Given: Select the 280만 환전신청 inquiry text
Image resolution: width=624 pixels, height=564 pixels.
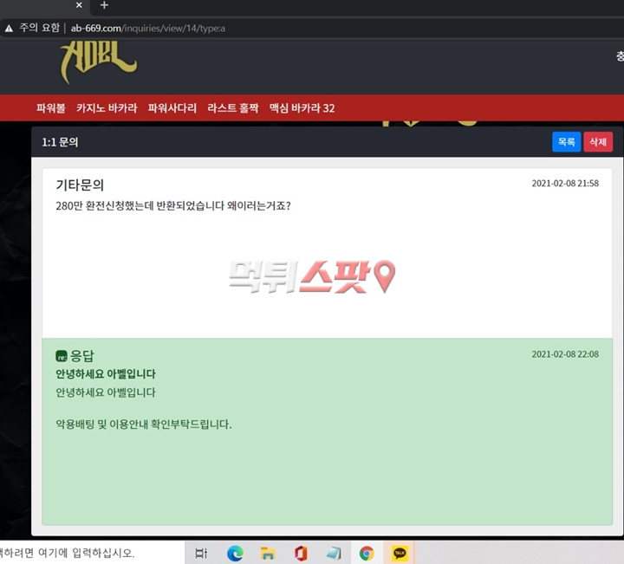Looking at the screenshot, I should point(173,205).
